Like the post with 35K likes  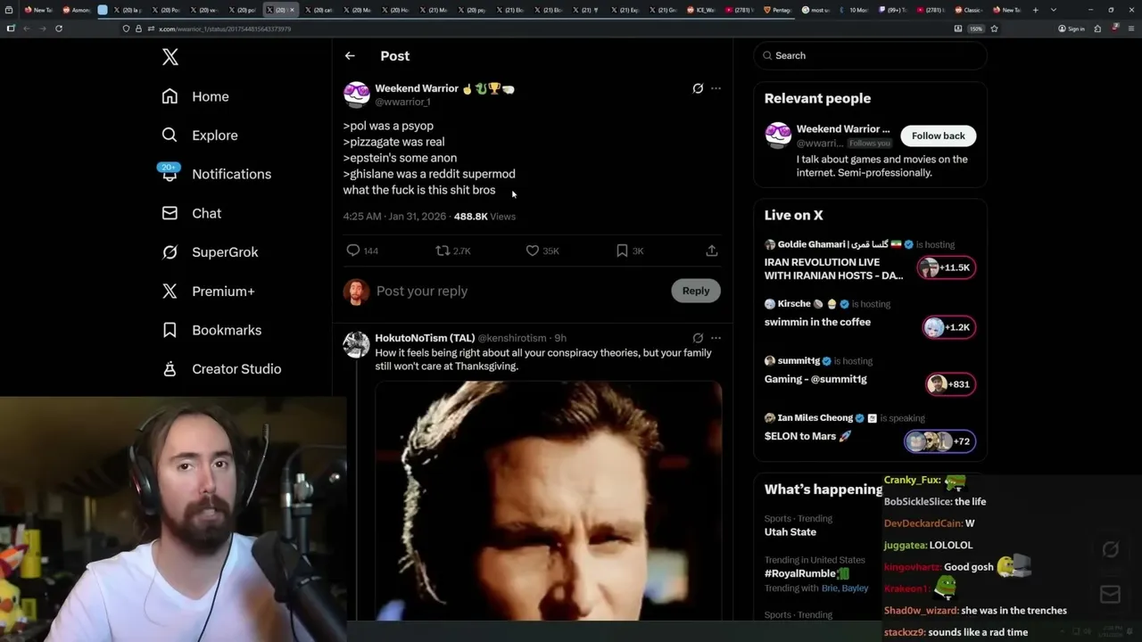click(533, 251)
